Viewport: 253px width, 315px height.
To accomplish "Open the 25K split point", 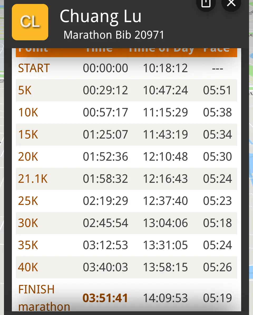I will pyautogui.click(x=28, y=201).
